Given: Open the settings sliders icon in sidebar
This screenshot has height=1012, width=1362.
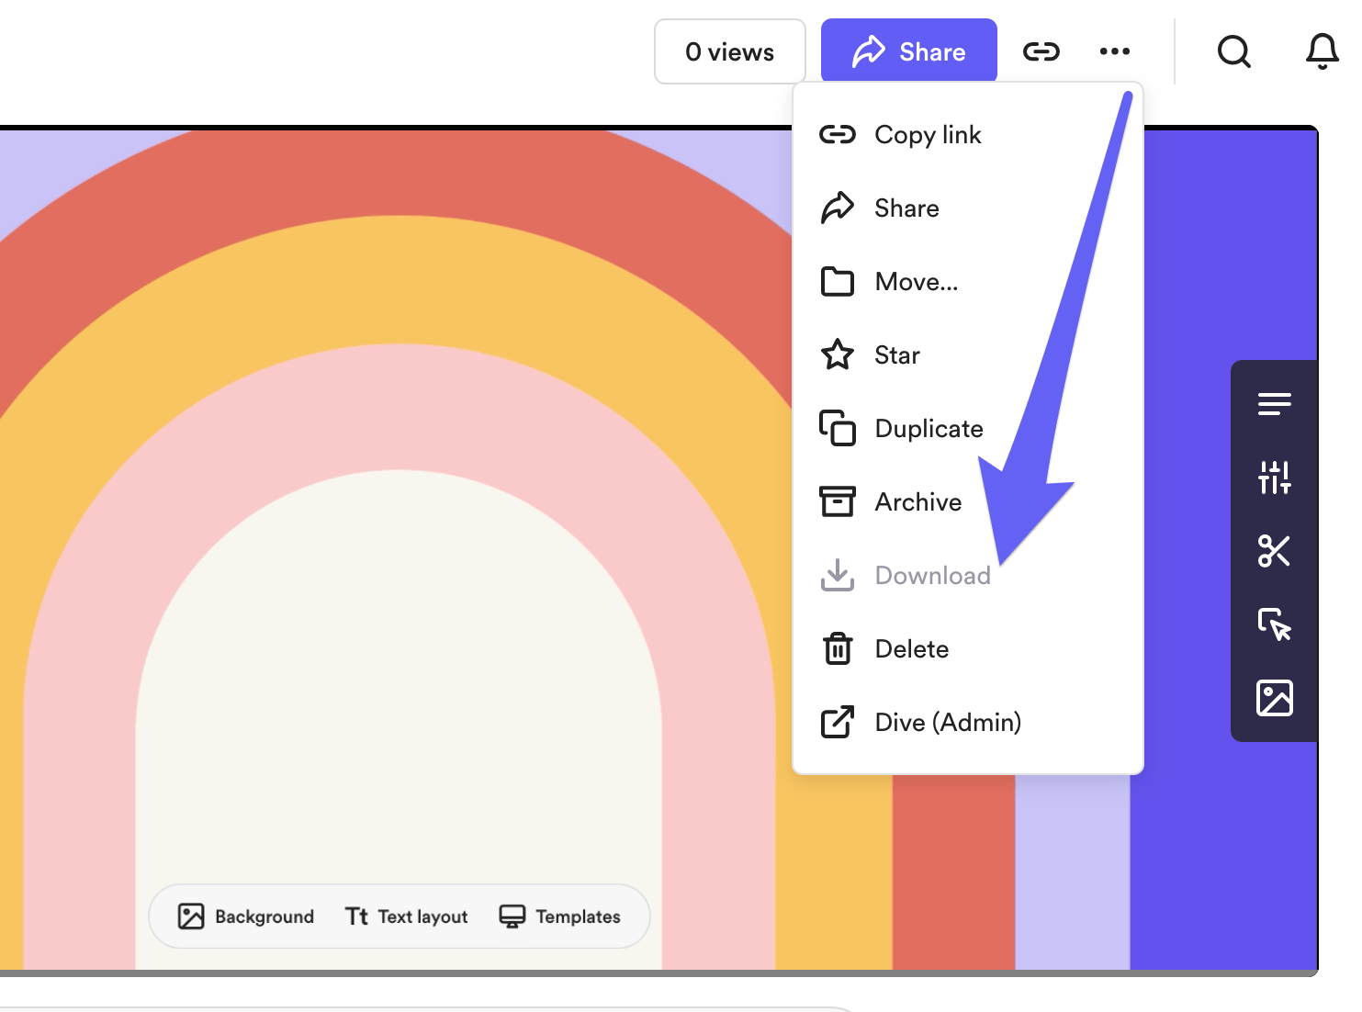Looking at the screenshot, I should (1274, 478).
